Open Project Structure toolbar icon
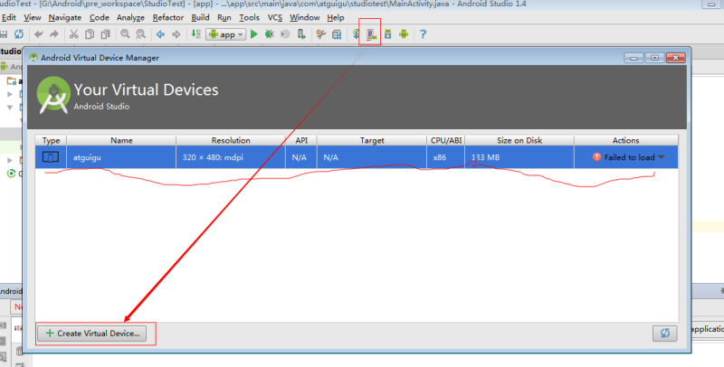 [x=337, y=34]
